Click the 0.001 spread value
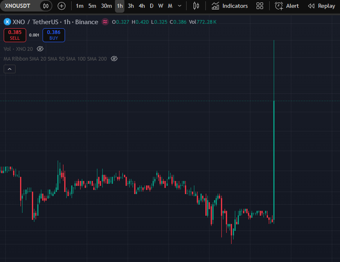This screenshot has height=262, width=340. [34, 35]
